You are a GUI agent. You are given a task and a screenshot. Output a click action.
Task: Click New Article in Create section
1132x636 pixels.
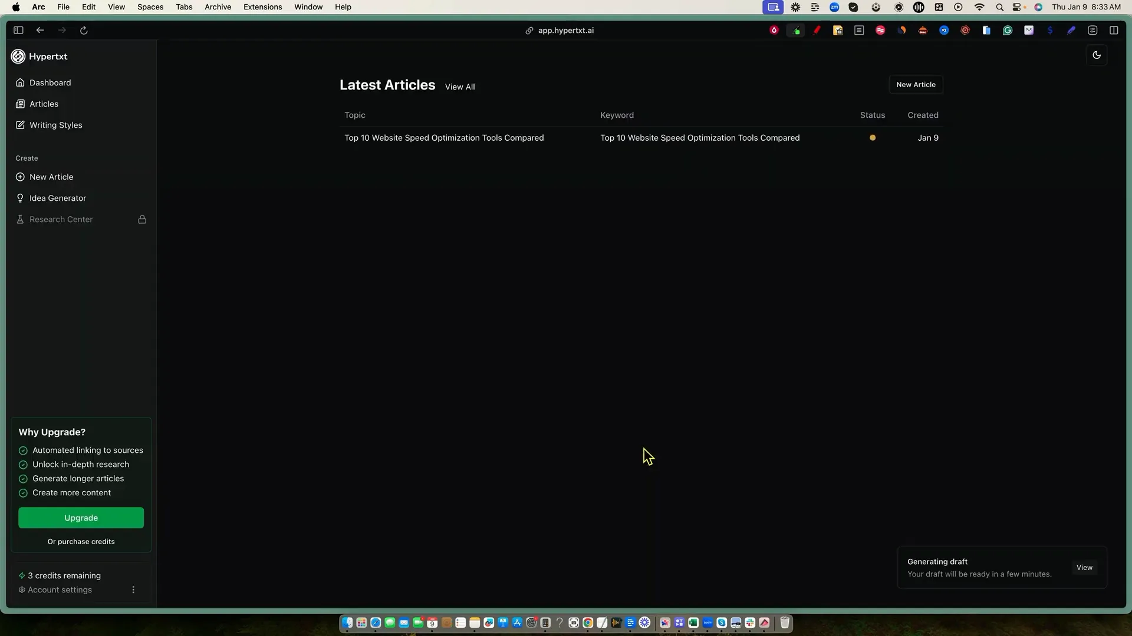point(51,177)
